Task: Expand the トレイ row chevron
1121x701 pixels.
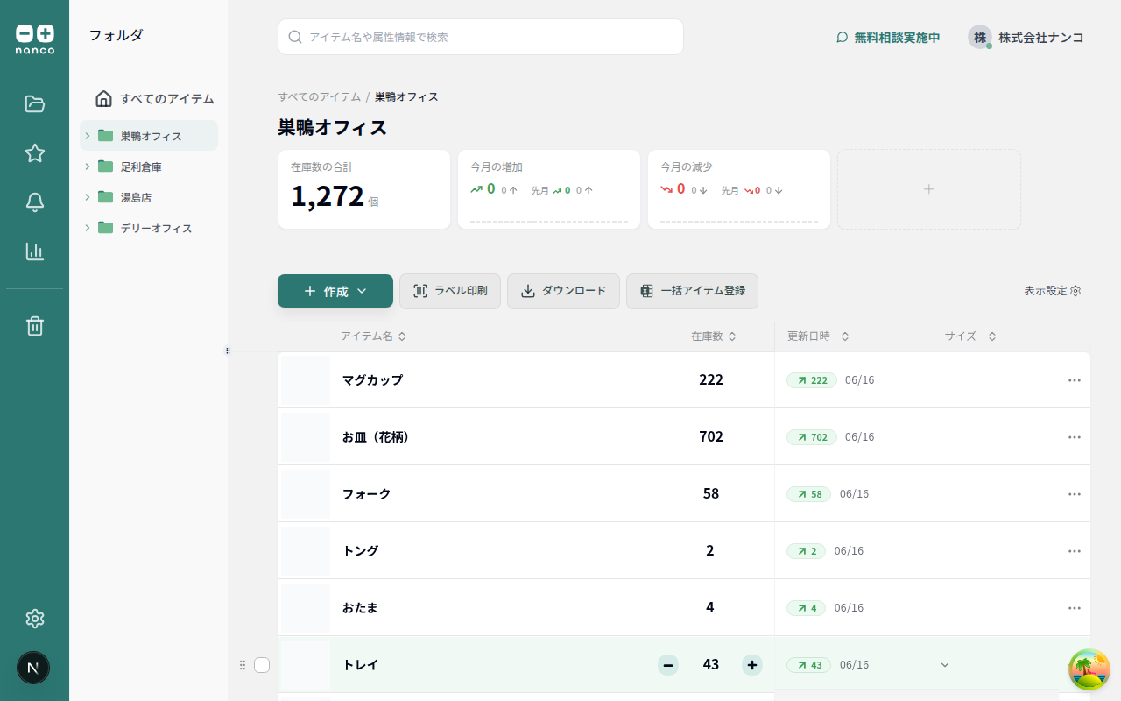Action: 945,665
